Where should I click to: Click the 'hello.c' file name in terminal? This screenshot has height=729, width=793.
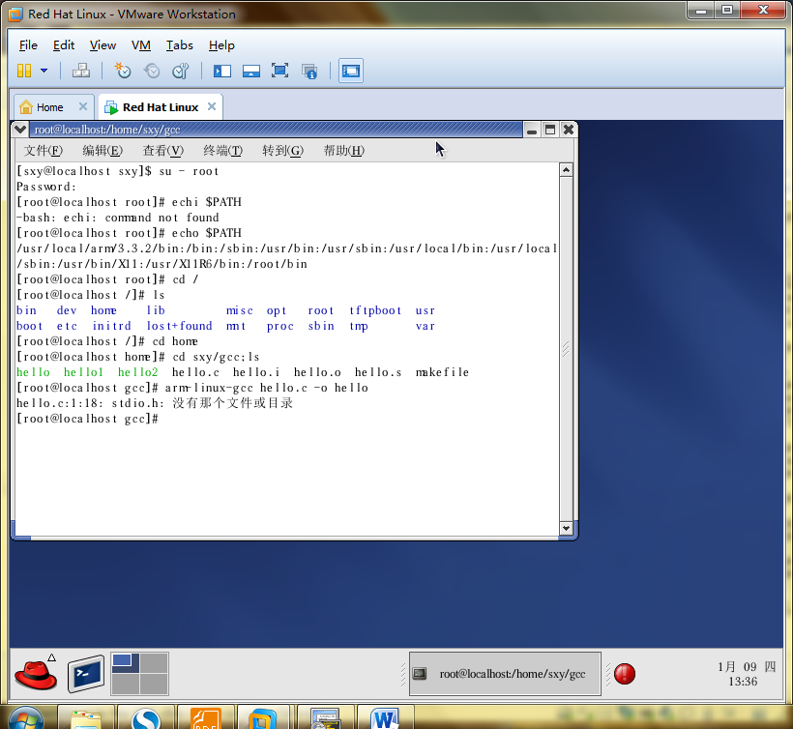[195, 372]
